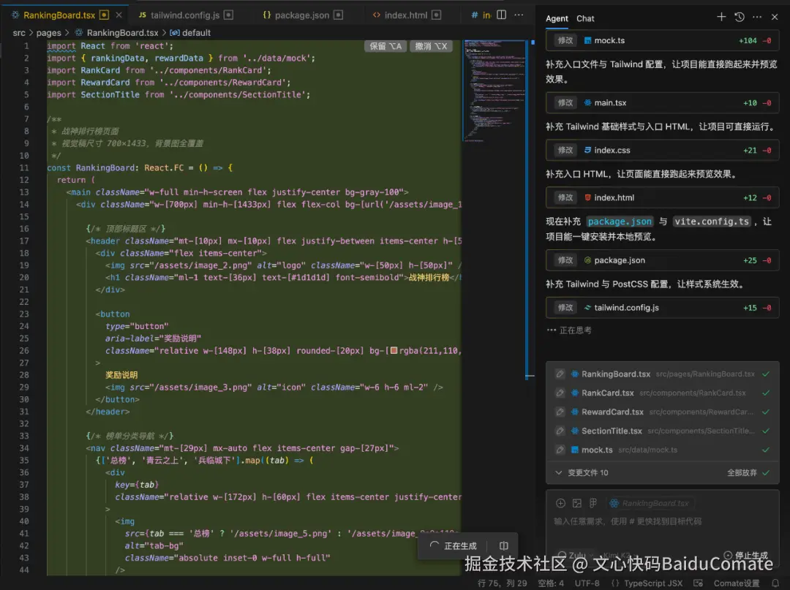
Task: Click the status bar icon before Comate设置
Action: [698, 583]
